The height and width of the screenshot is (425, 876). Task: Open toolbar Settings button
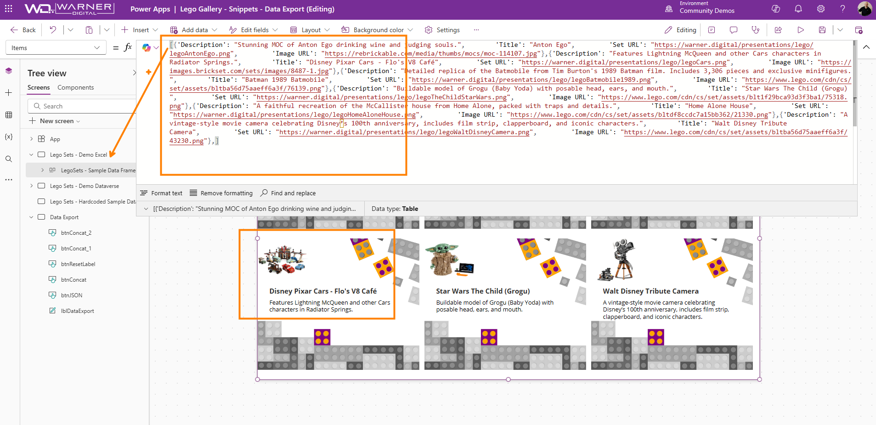pos(442,30)
